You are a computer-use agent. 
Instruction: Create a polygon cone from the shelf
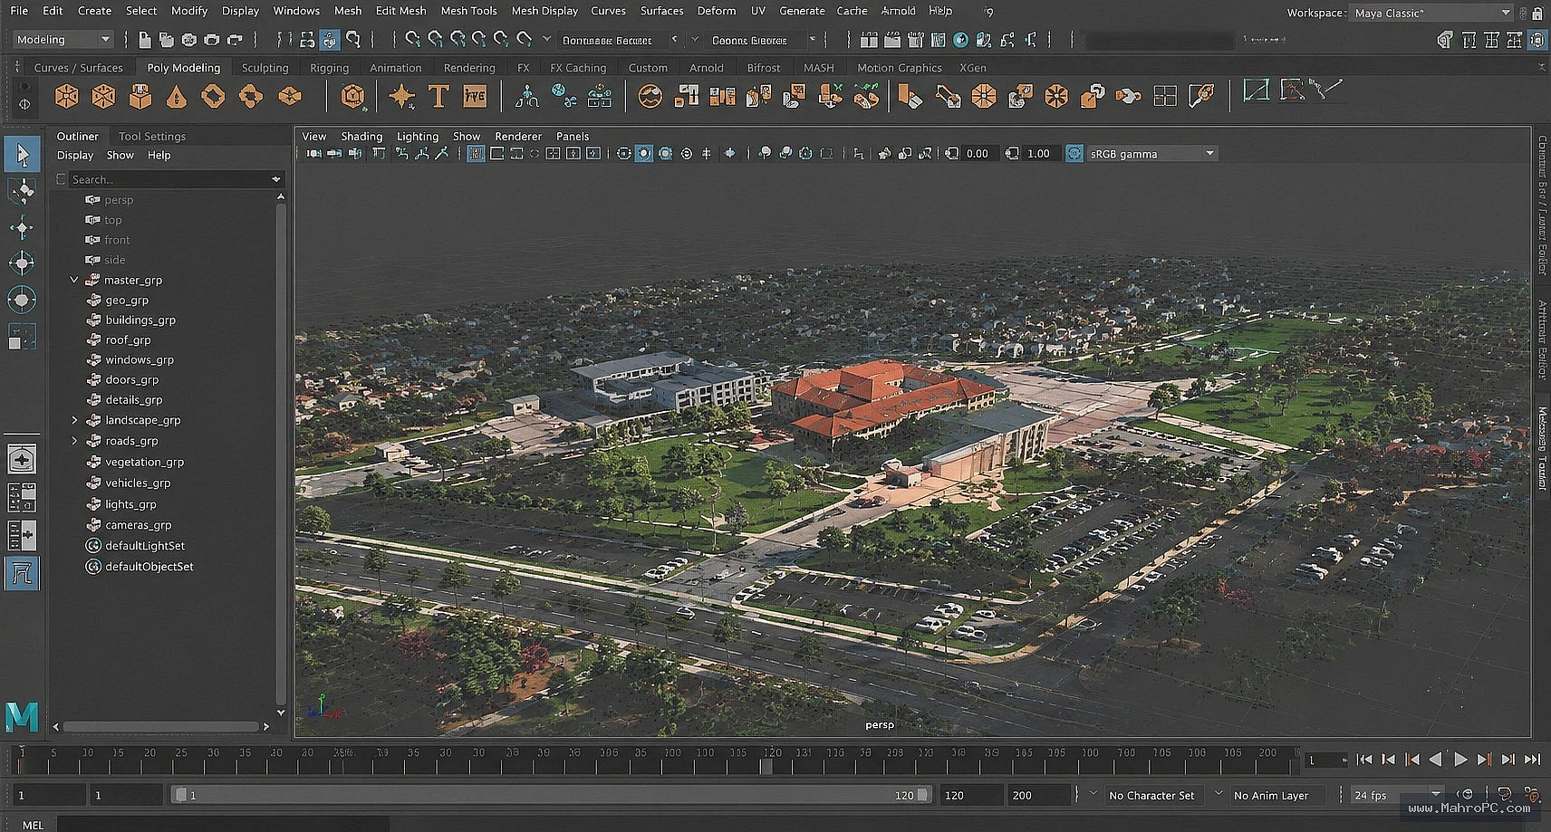tap(177, 97)
